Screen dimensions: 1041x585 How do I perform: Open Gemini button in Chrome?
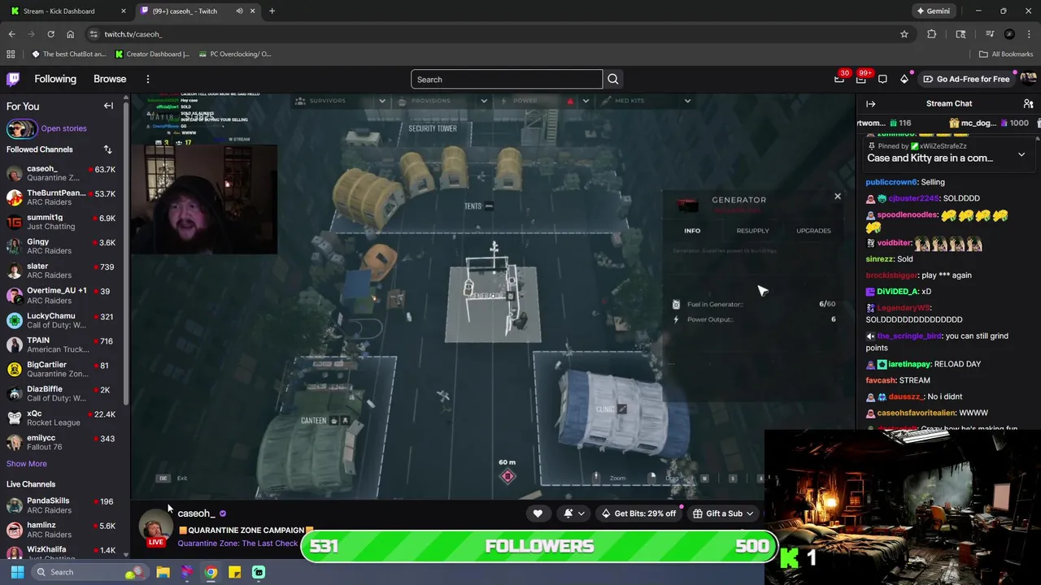click(933, 11)
